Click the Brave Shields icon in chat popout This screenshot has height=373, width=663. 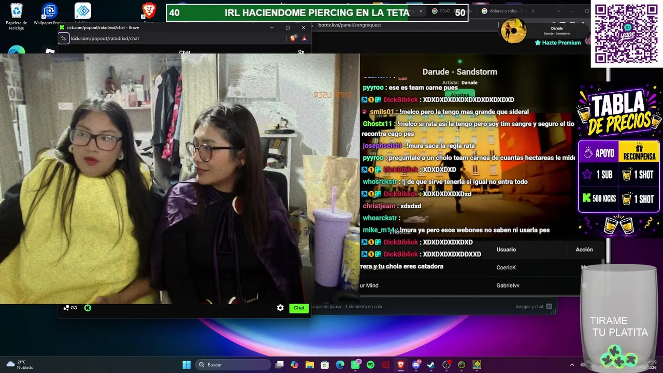point(293,38)
